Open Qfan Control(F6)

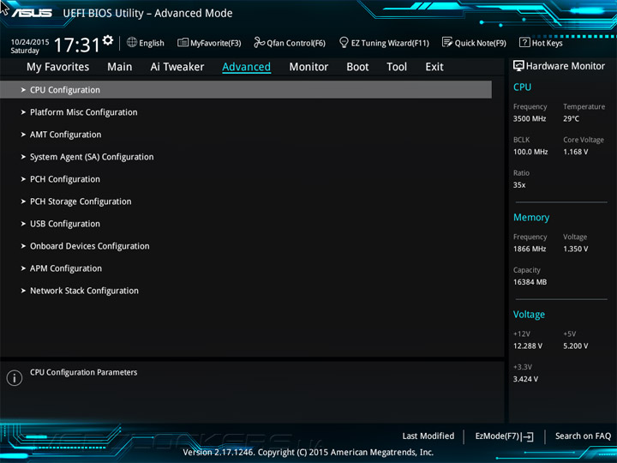click(290, 43)
